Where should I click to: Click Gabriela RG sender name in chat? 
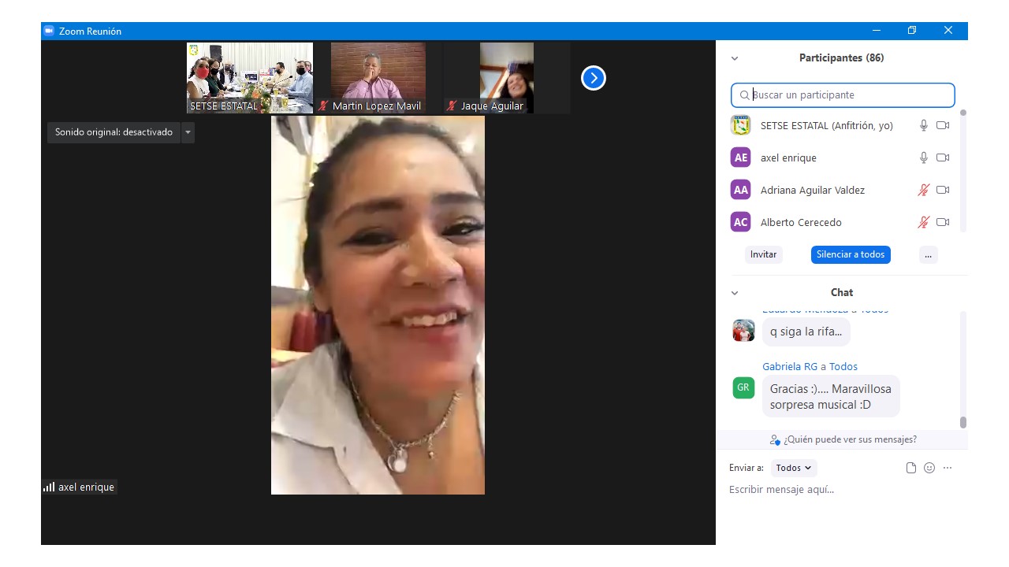(x=790, y=366)
